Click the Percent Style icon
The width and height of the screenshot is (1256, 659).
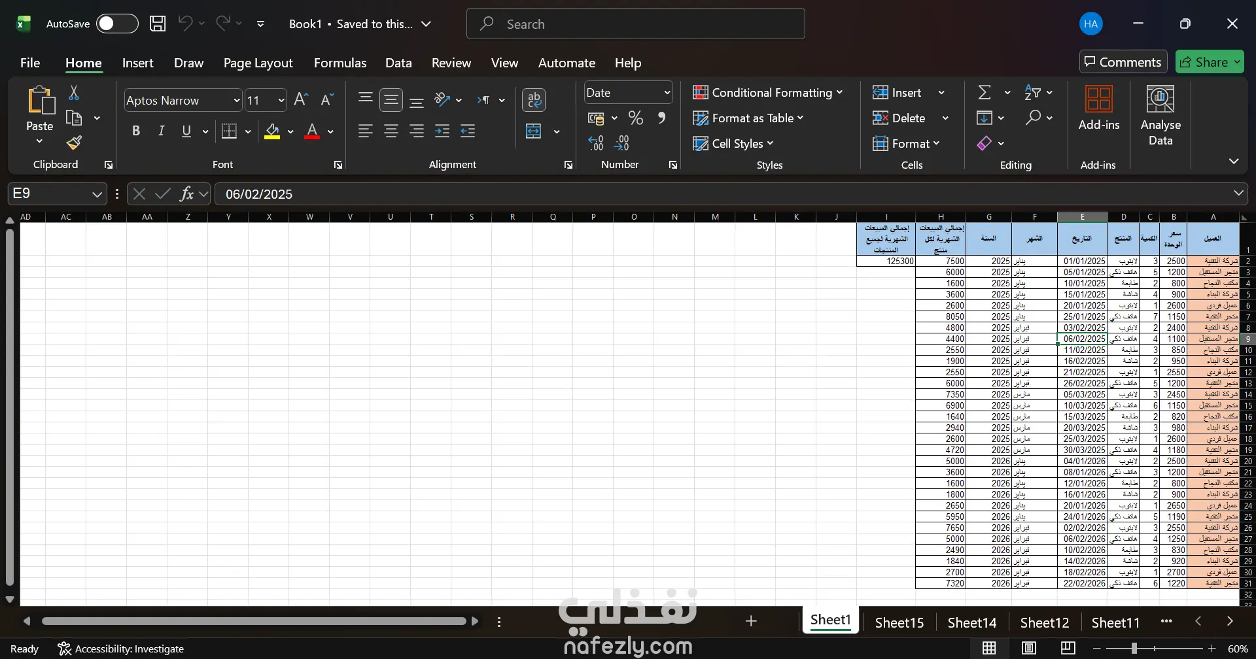[635, 118]
